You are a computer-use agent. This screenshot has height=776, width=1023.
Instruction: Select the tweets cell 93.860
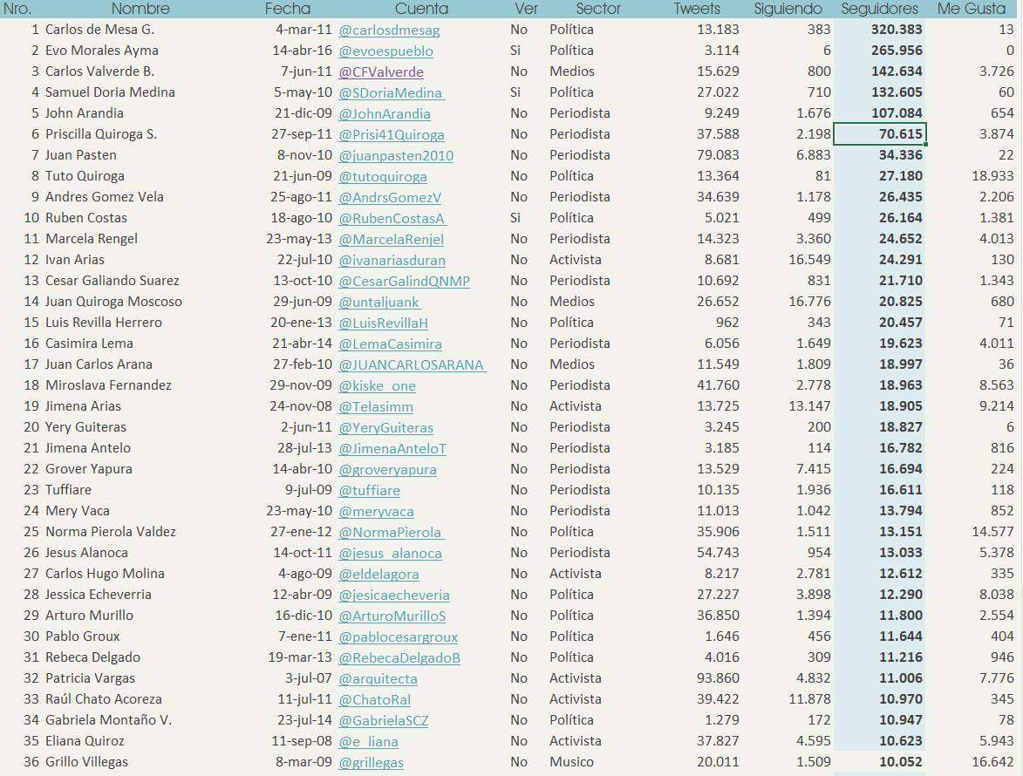pyautogui.click(x=718, y=678)
